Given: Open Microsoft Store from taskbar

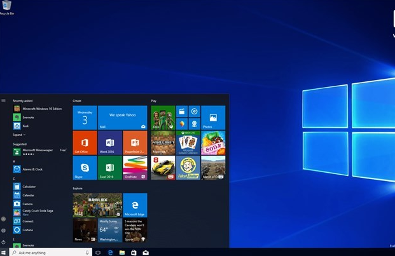Looking at the screenshot, I should (x=134, y=252).
